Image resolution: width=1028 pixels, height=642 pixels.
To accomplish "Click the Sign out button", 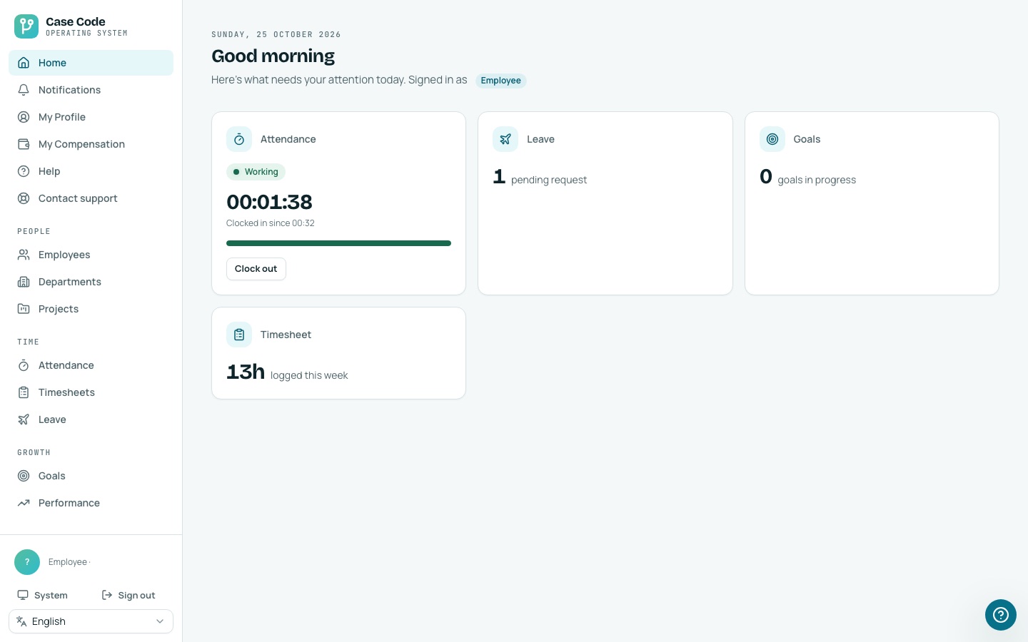I will 128,595.
